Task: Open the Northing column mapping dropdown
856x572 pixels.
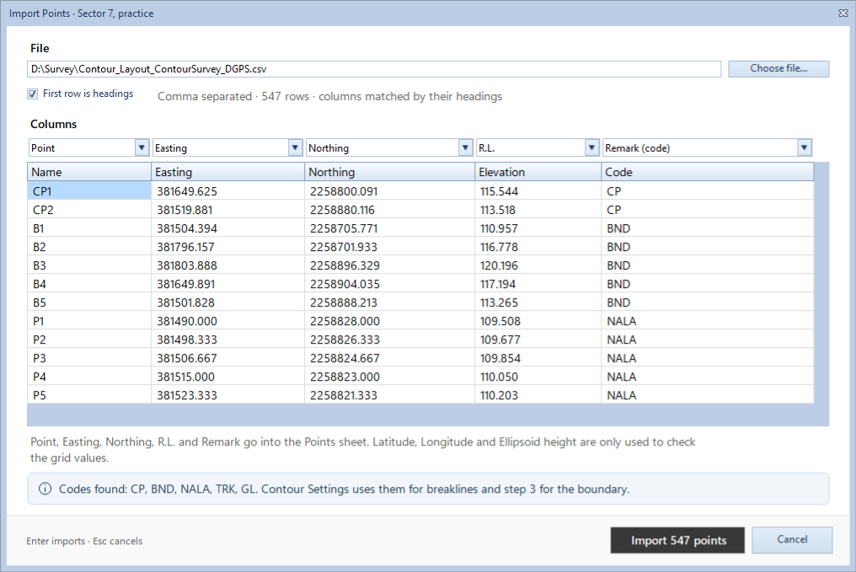Action: (465, 147)
